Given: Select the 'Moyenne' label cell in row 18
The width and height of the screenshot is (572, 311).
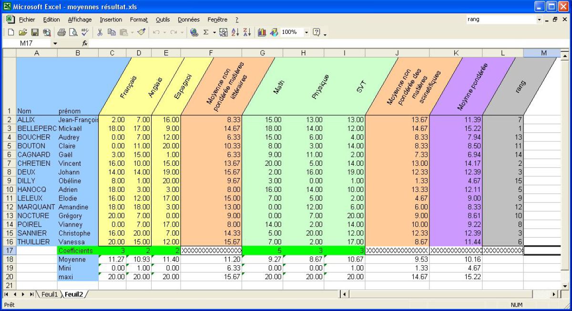Looking at the screenshot, I should [x=78, y=260].
